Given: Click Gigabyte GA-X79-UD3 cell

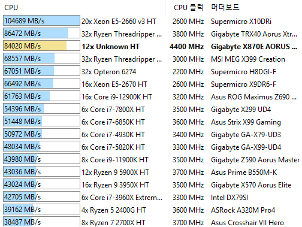Looking at the screenshot, I should [x=246, y=135].
